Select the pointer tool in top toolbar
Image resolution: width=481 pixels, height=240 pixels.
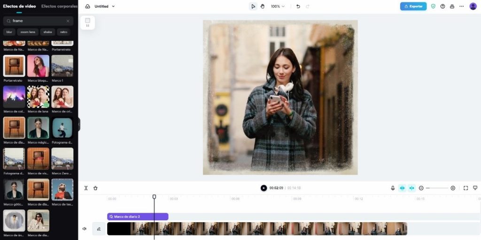(x=253, y=6)
